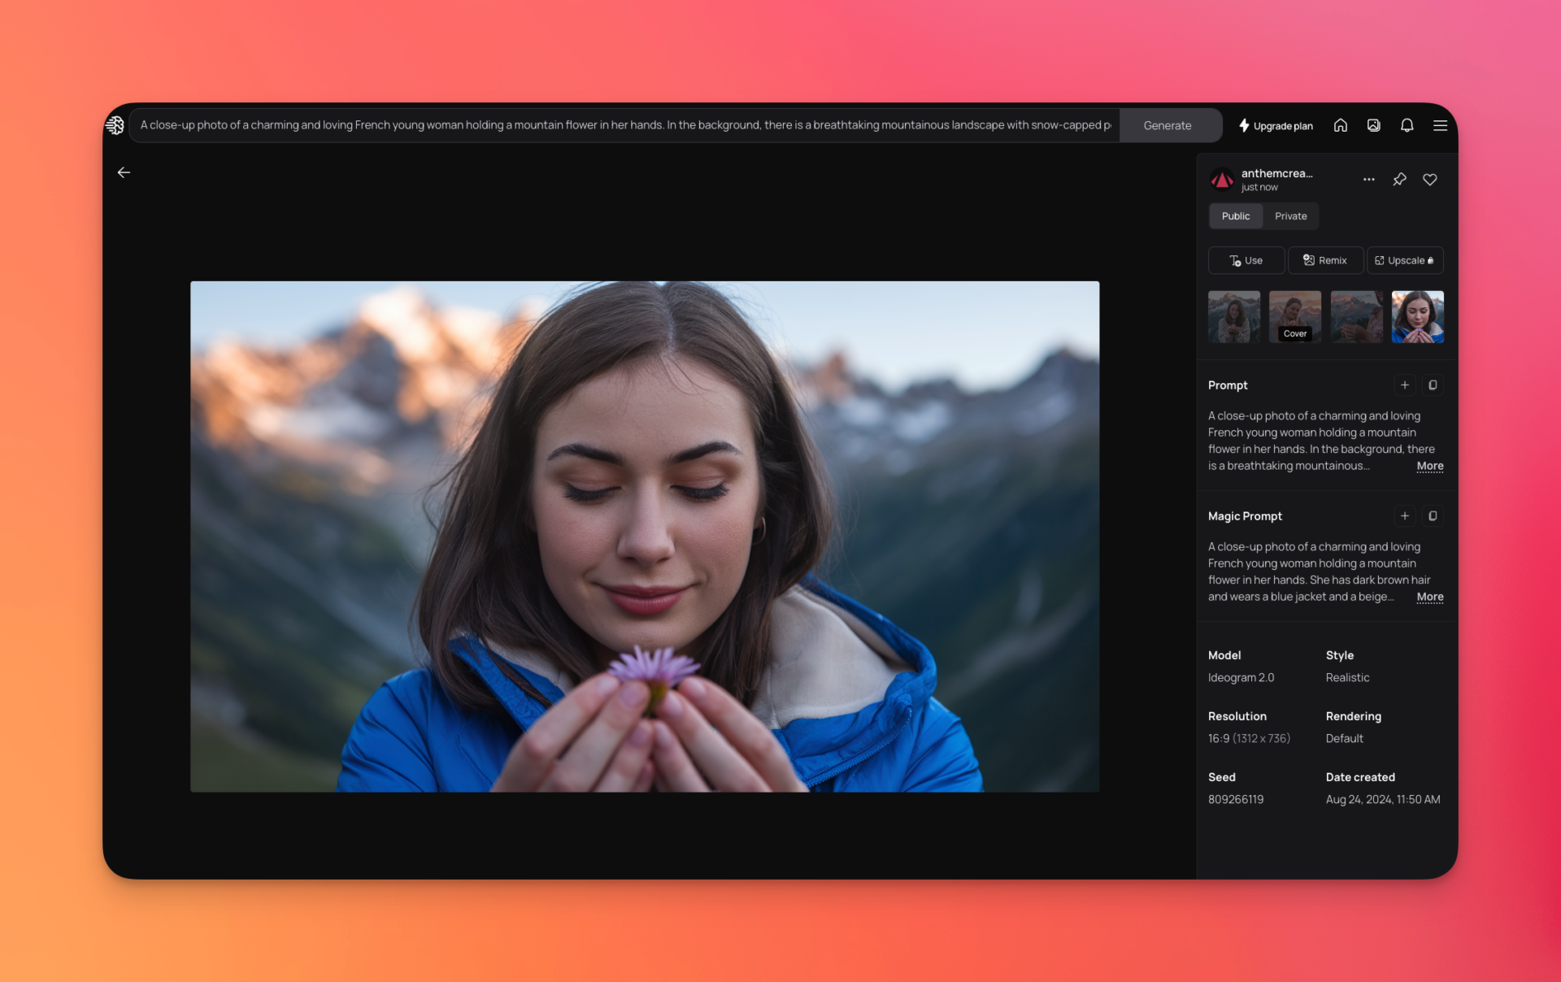Select the fourth thumbnail with blue jacket

pyautogui.click(x=1417, y=317)
